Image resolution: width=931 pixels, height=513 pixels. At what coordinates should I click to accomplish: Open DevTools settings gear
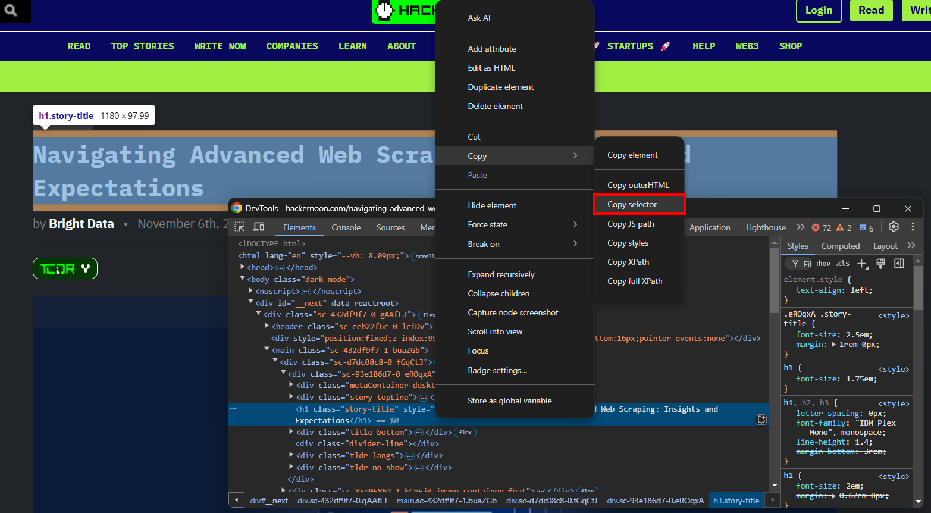[x=894, y=227]
